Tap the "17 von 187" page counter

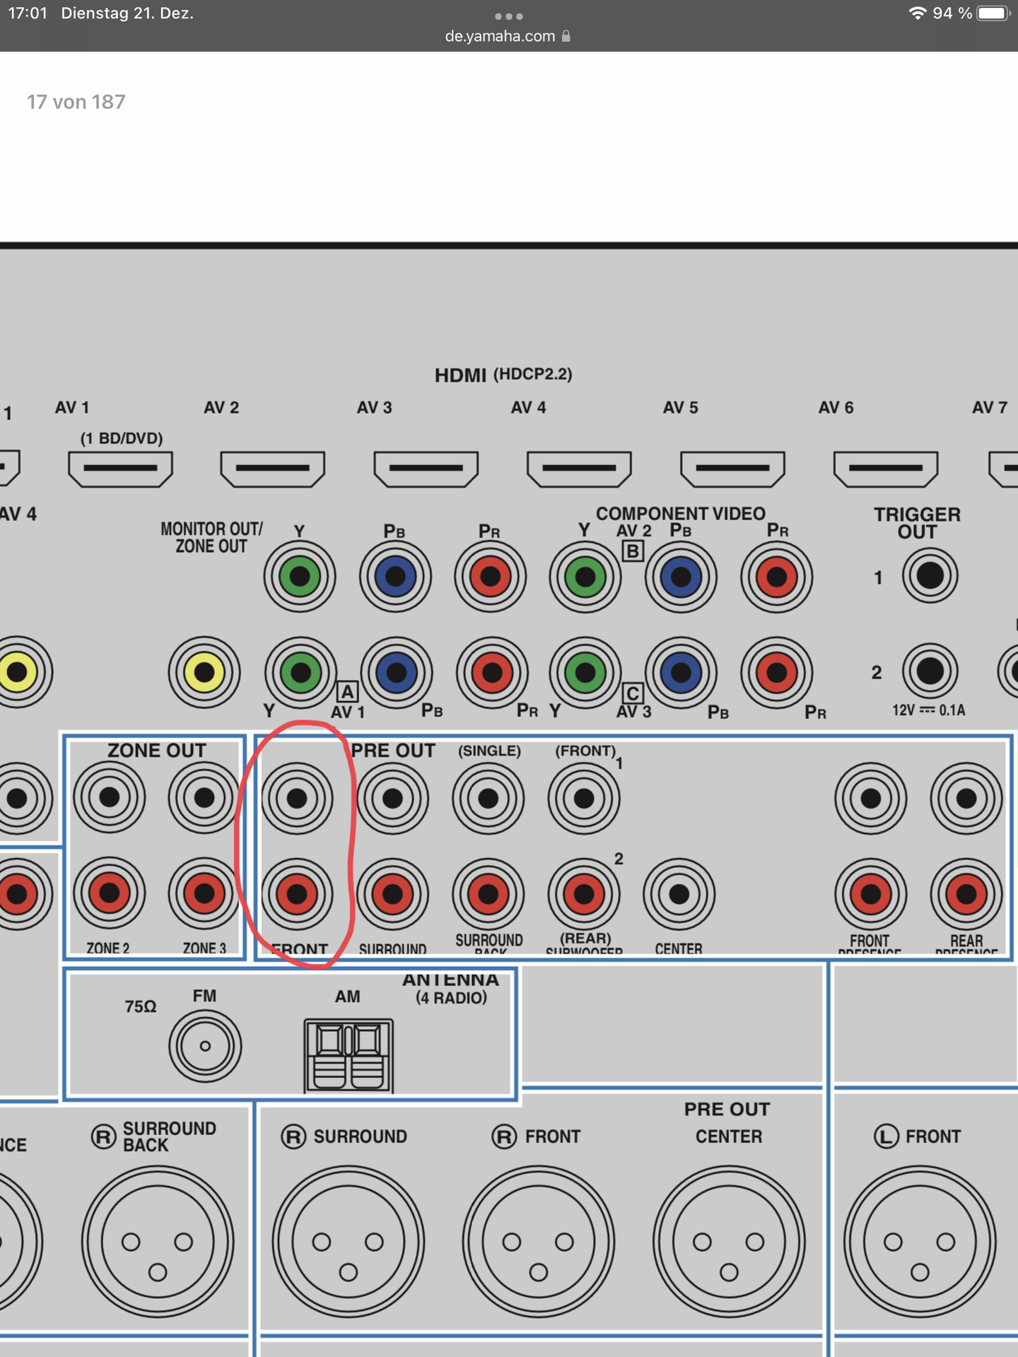[76, 102]
